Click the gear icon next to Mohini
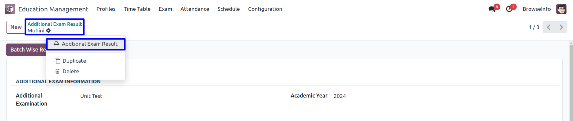The image size is (573, 121). coord(48,31)
